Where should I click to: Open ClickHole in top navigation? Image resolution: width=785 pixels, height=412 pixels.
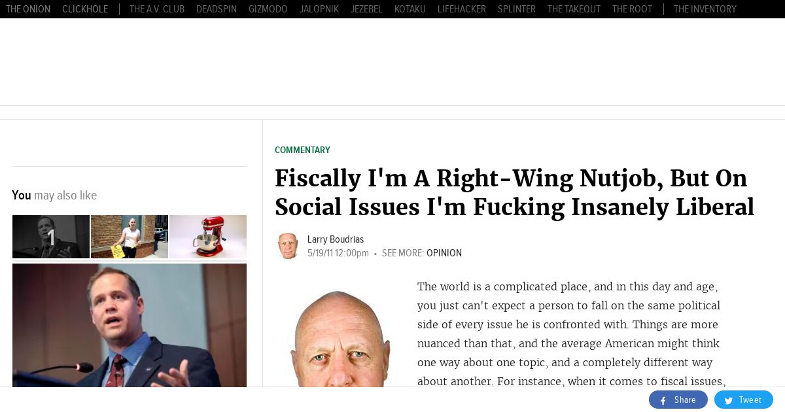[x=85, y=9]
